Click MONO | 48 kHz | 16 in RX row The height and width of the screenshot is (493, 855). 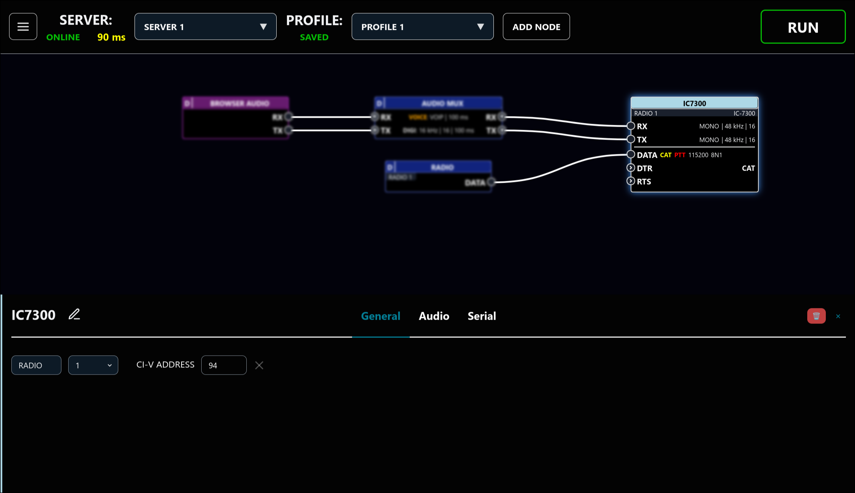click(x=727, y=126)
